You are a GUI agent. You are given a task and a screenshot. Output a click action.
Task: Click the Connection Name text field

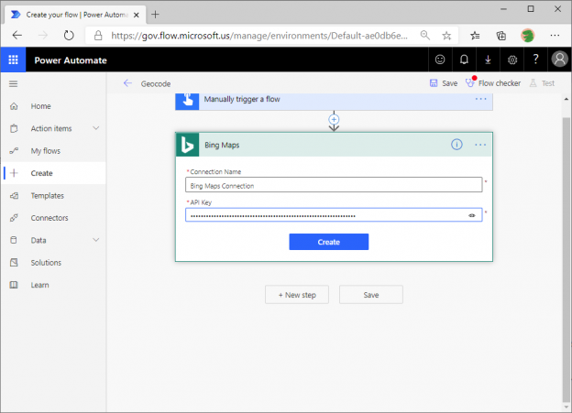(333, 185)
